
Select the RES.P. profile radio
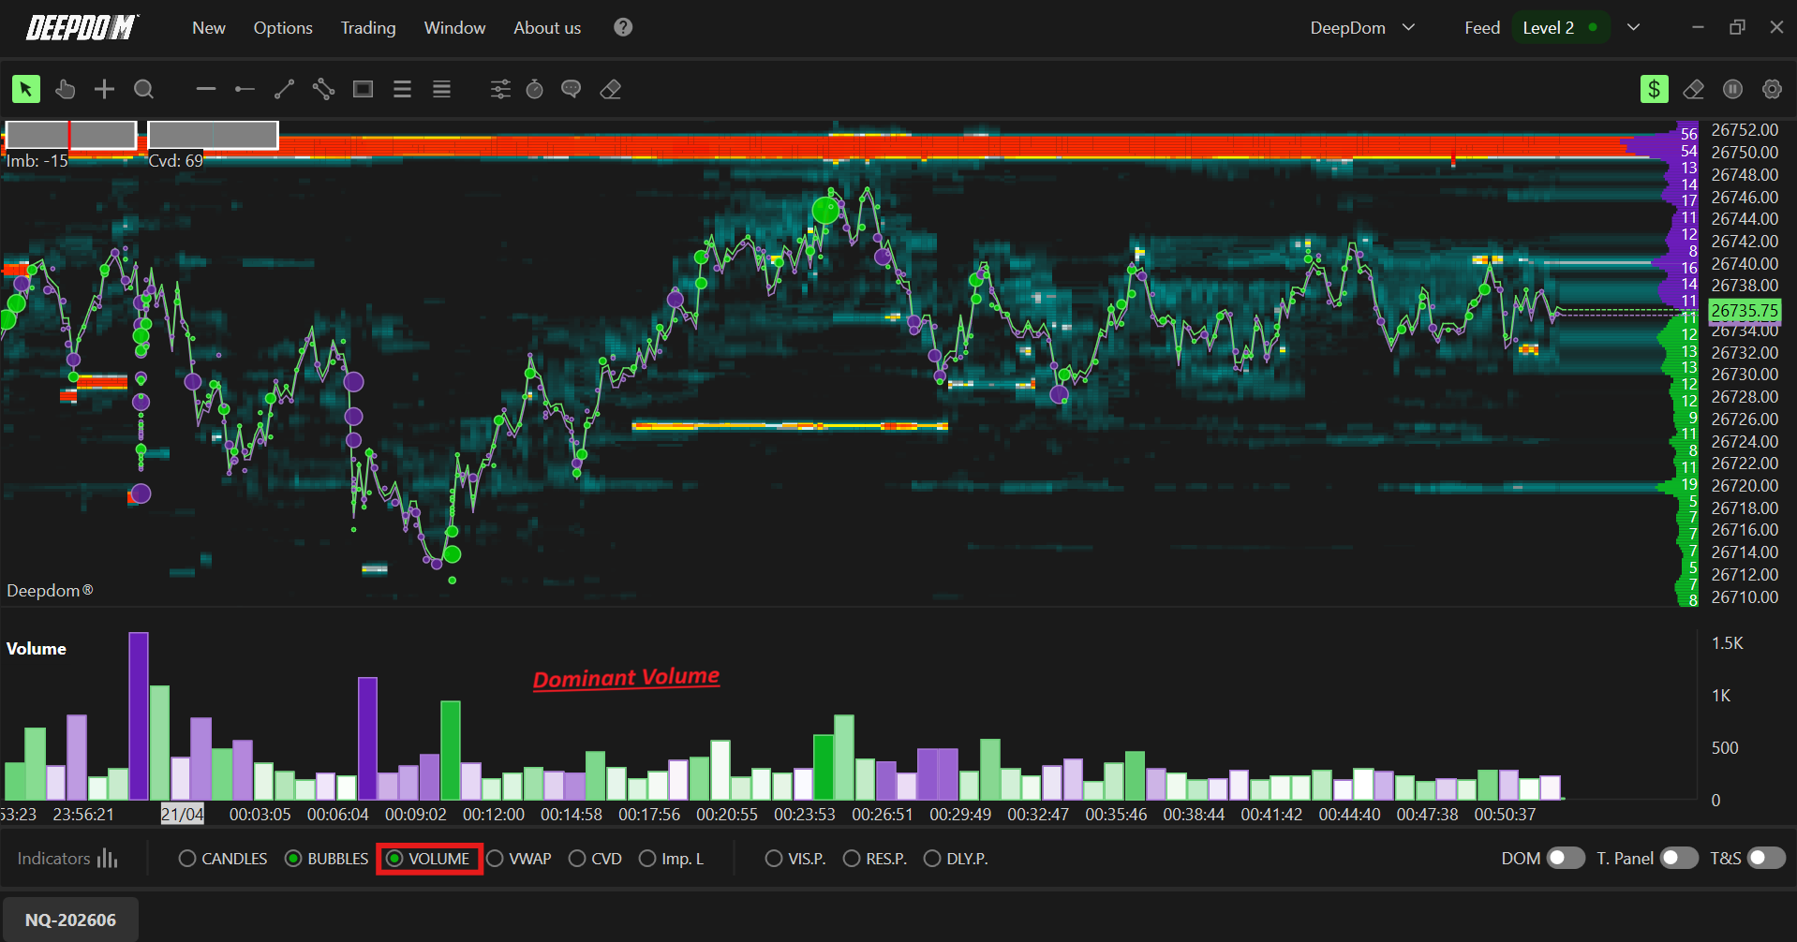click(x=875, y=859)
